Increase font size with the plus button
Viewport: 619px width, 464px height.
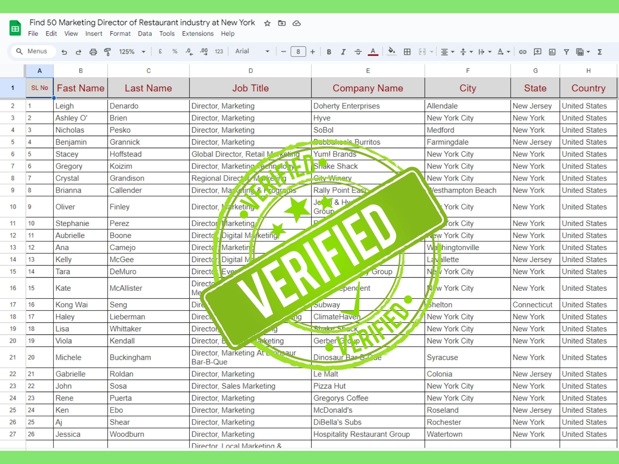click(x=313, y=51)
